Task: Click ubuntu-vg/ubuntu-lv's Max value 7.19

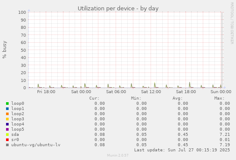Action: (225, 145)
